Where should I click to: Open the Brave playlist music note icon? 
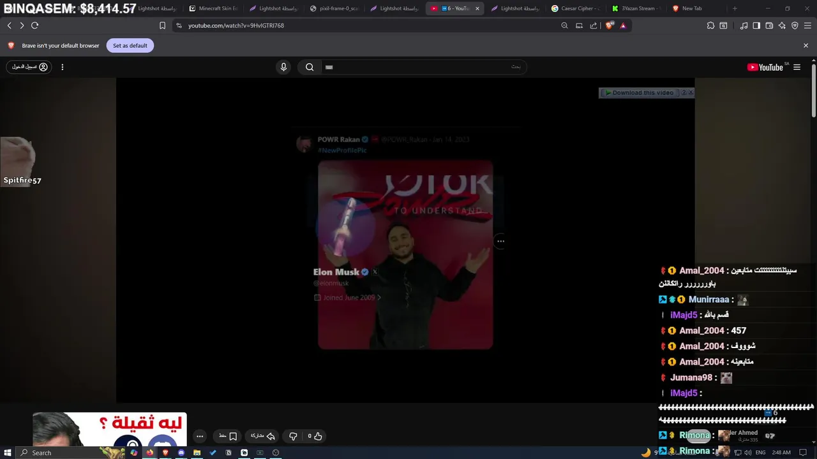tap(744, 25)
